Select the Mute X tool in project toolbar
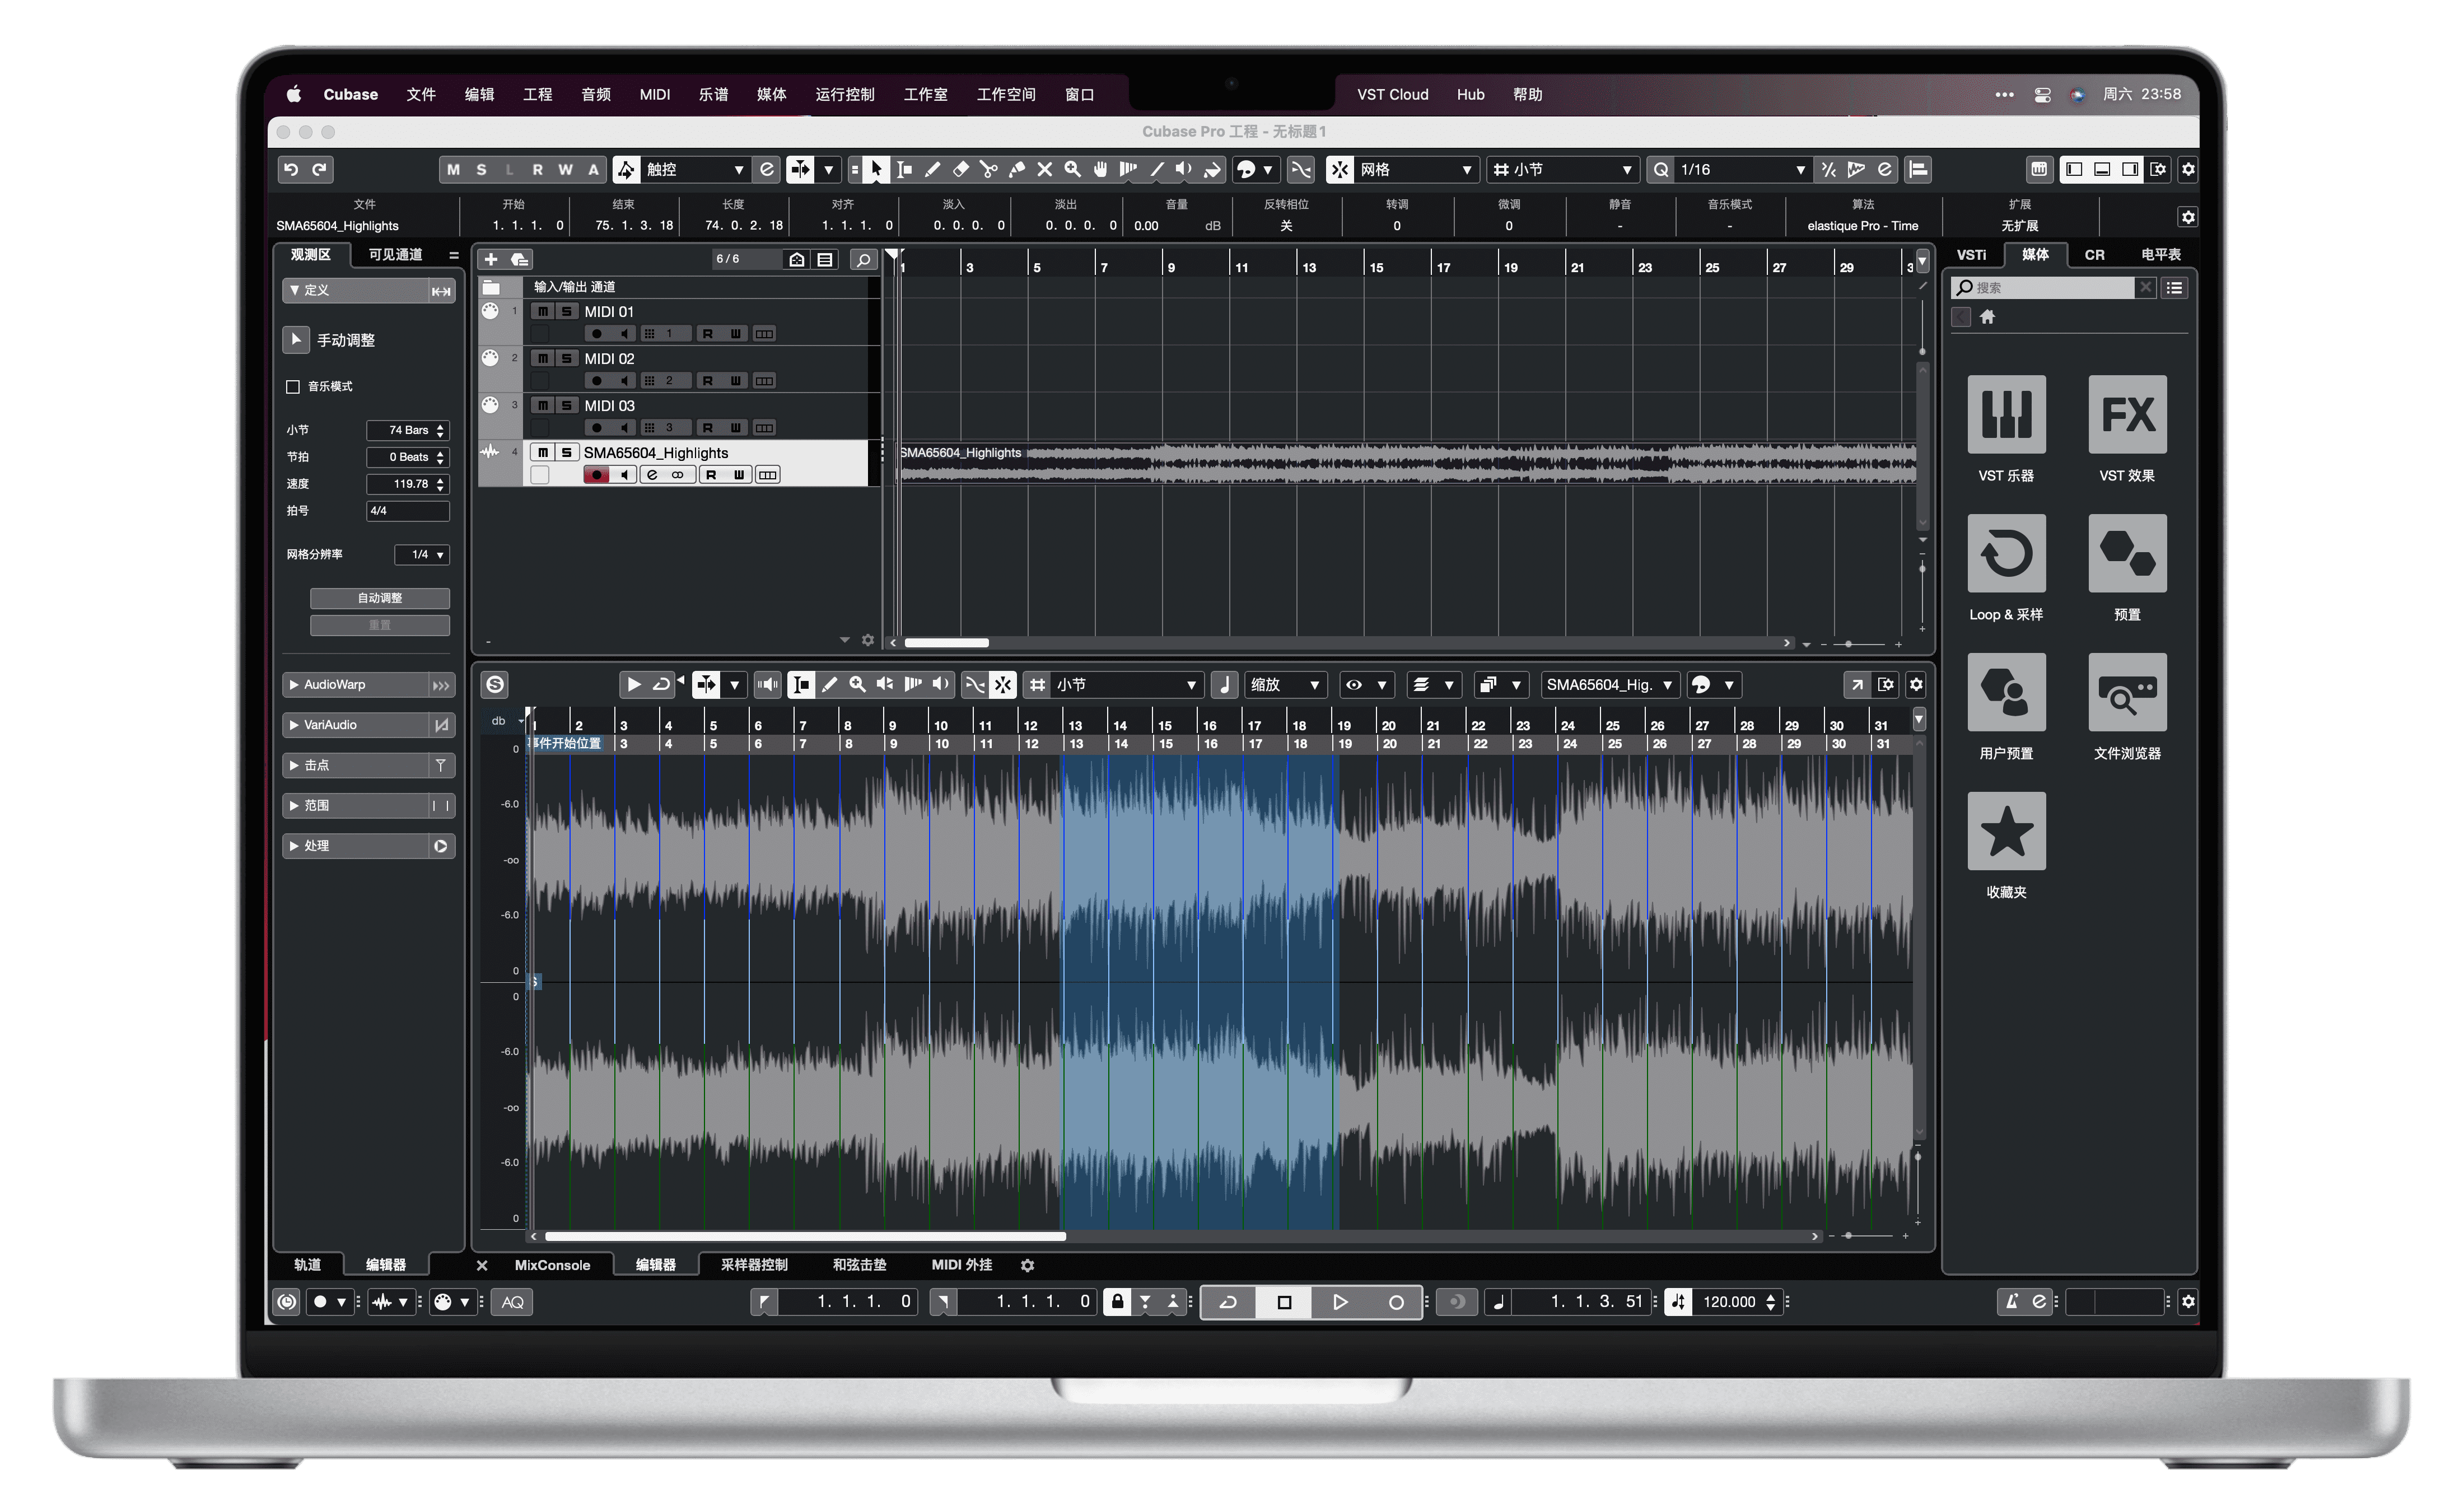 [x=1045, y=170]
